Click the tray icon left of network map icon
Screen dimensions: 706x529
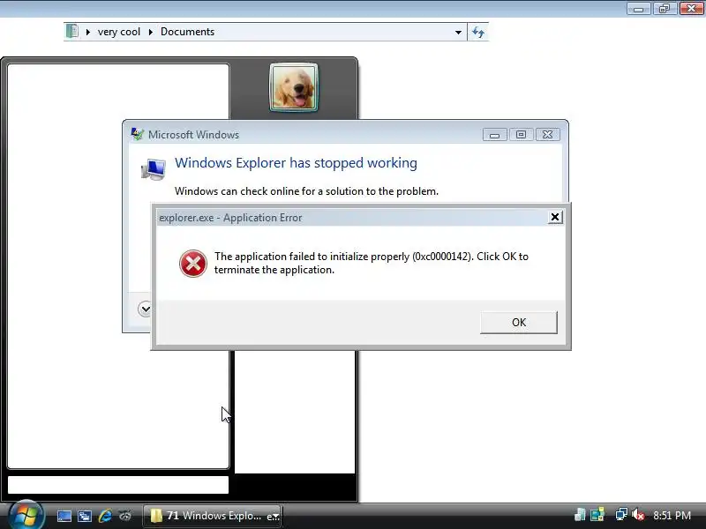pos(580,515)
